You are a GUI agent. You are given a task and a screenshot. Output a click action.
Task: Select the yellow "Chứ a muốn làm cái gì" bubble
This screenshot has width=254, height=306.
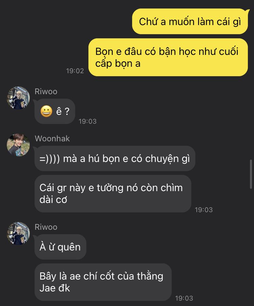[x=190, y=21]
